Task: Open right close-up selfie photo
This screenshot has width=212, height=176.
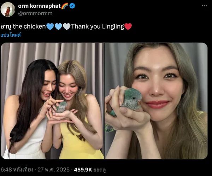Action: click(x=156, y=101)
